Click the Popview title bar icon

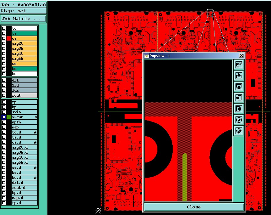[147, 56]
